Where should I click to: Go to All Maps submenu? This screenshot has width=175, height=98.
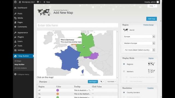[18, 61]
